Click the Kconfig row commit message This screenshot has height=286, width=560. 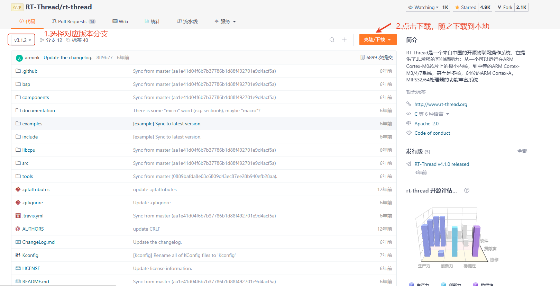[x=184, y=255]
